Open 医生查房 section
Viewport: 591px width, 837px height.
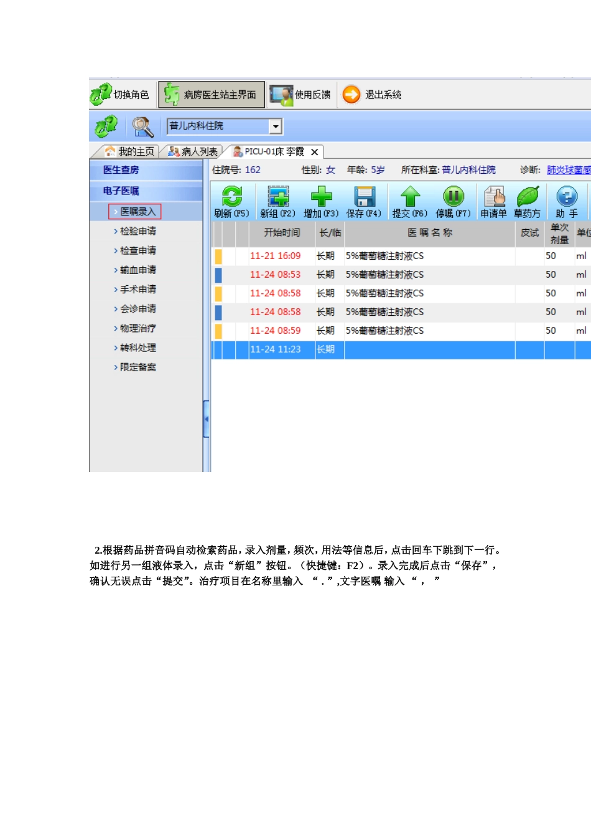click(x=146, y=169)
